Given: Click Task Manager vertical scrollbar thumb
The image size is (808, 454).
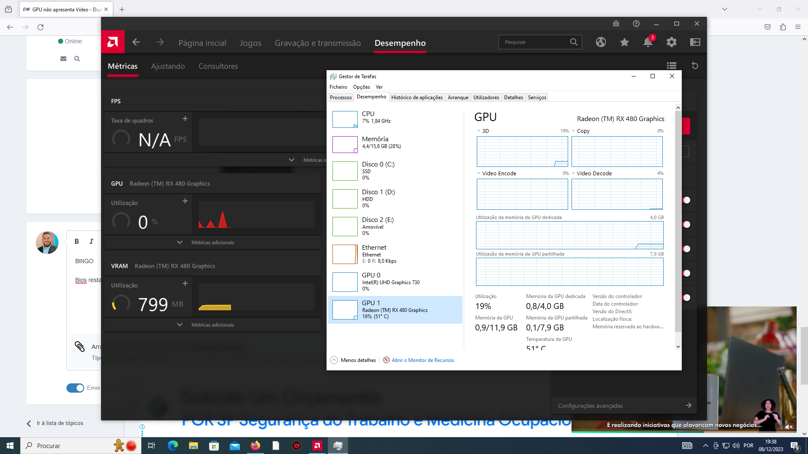Looking at the screenshot, I should tap(678, 222).
